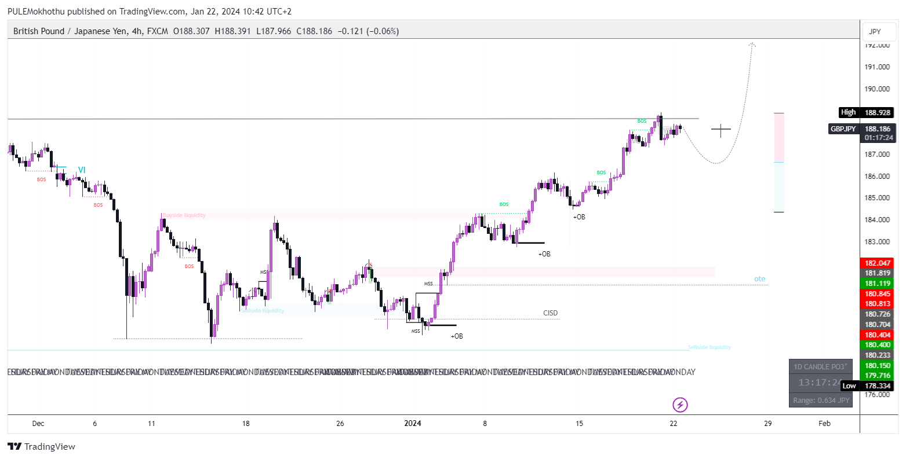
Task: Click the green 179.716 price label
Action: point(878,376)
